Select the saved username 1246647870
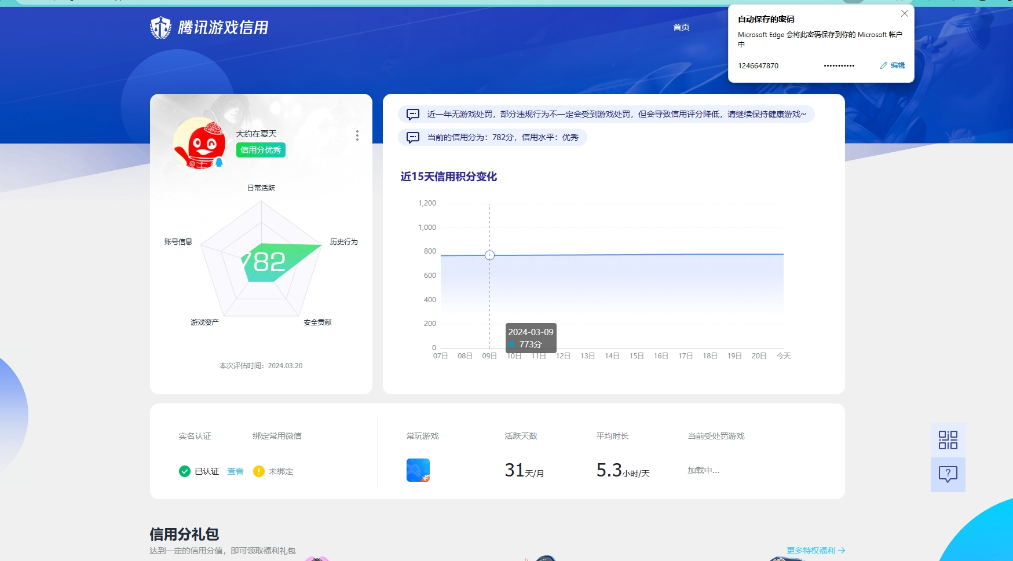Viewport: 1013px width, 561px height. 758,66
